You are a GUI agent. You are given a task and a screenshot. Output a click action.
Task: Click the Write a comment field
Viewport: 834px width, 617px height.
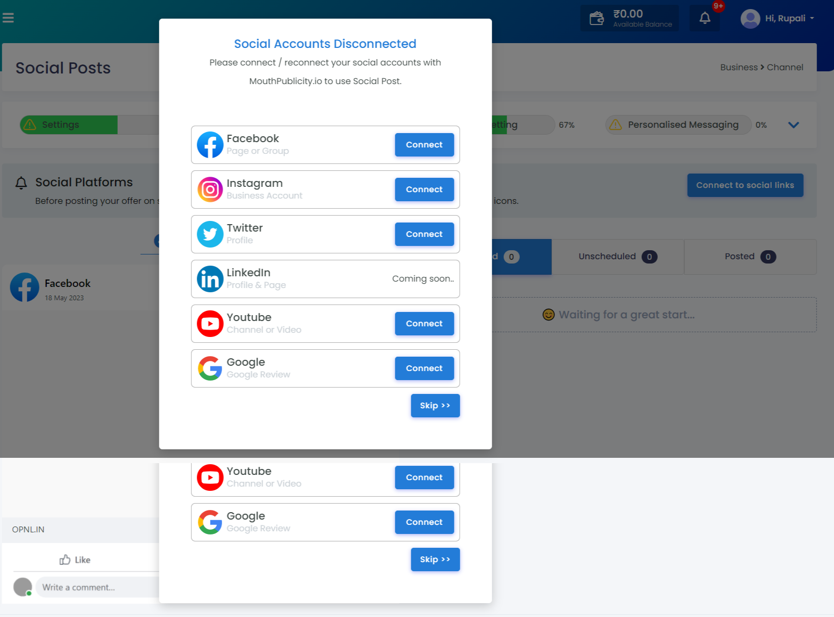(97, 587)
